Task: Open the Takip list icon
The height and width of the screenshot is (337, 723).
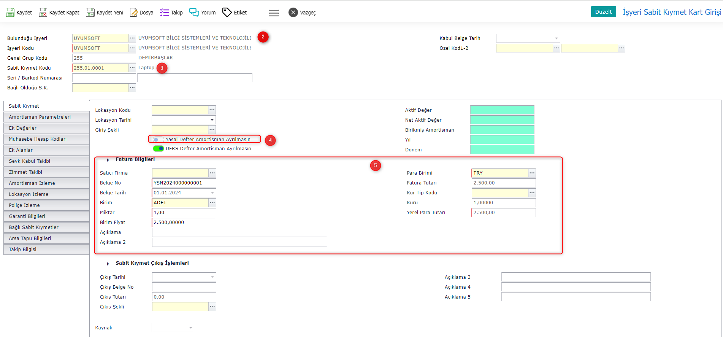Action: 164,13
